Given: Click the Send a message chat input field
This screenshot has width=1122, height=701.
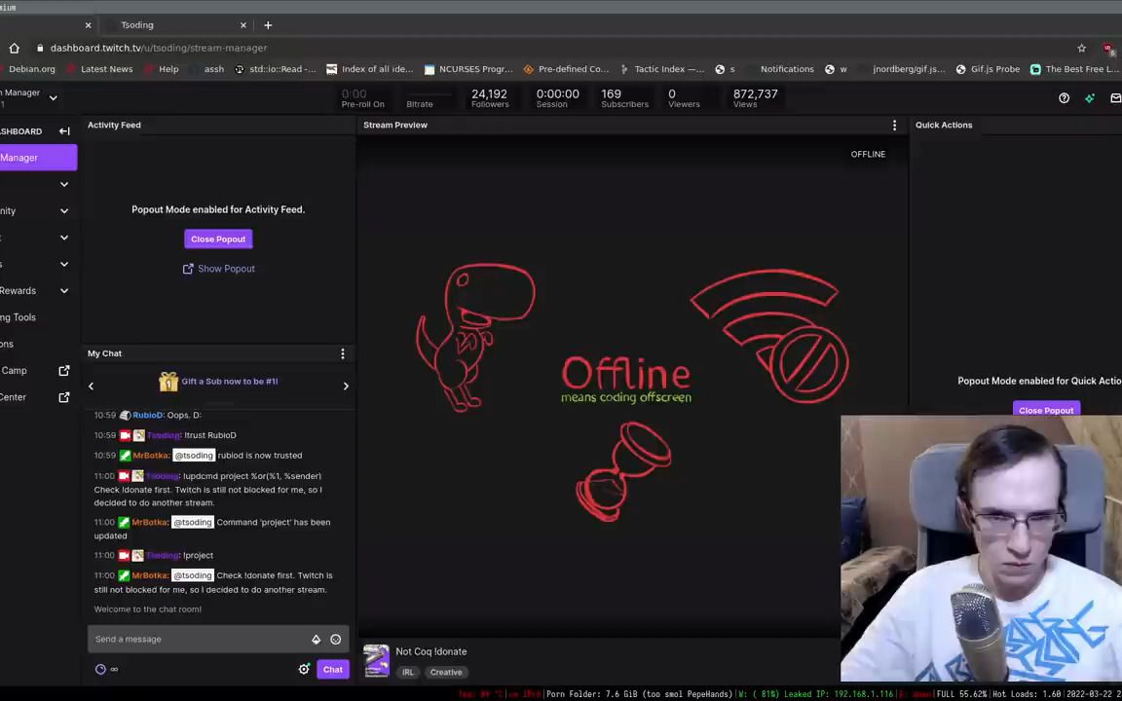Looking at the screenshot, I should (x=195, y=639).
